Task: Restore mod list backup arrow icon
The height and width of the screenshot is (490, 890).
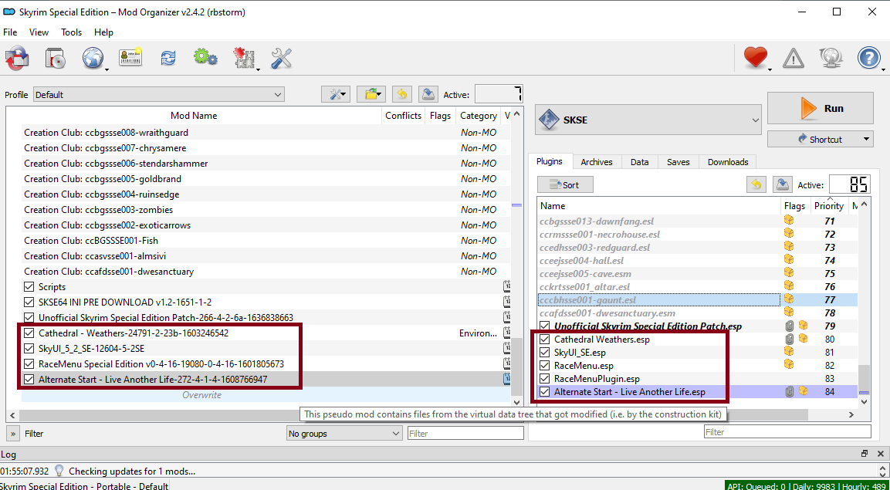Action: click(402, 94)
